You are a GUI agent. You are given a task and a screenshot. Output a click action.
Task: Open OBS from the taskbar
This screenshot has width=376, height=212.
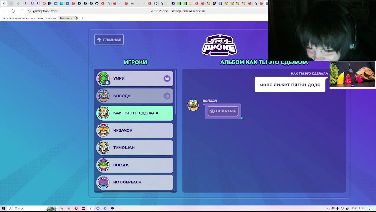pos(112,208)
